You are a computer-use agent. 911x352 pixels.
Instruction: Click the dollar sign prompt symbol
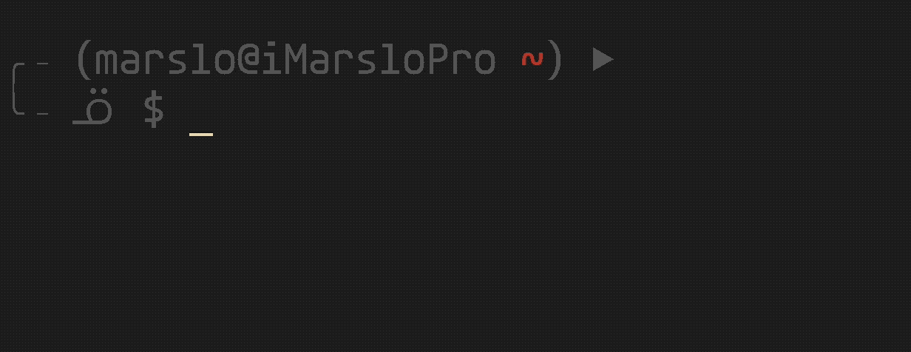(x=153, y=109)
